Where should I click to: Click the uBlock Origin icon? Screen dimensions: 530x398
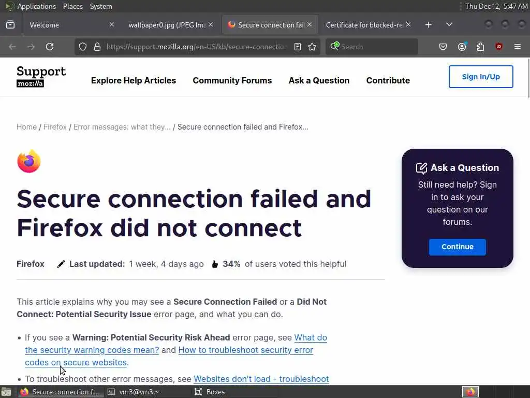coord(499,47)
